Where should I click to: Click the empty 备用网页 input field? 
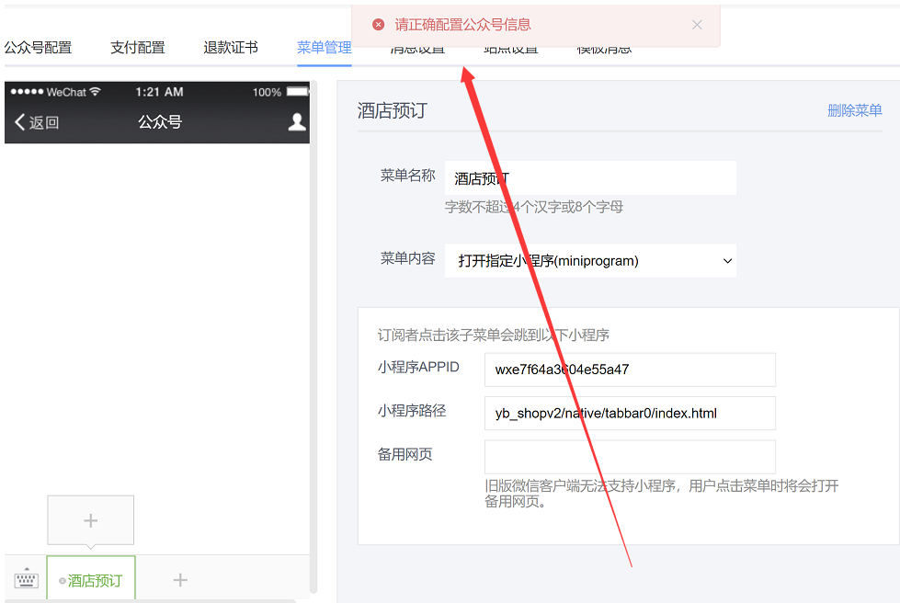[631, 457]
